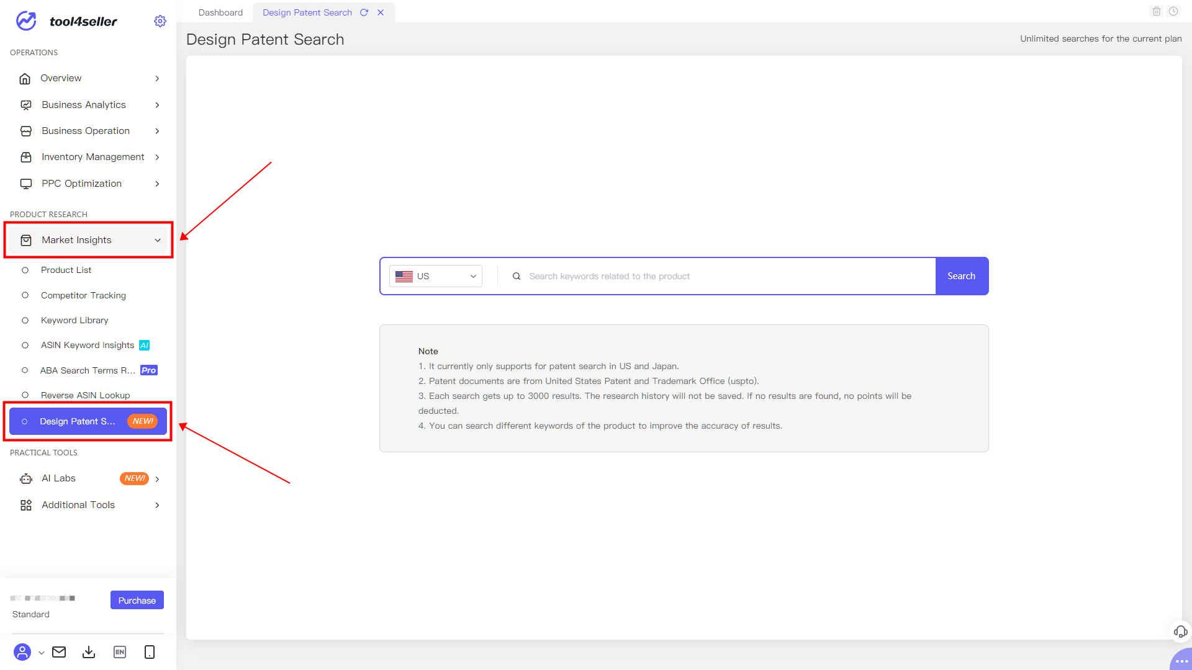Viewport: 1192px width, 670px height.
Task: Click the Inventory Management box icon
Action: click(x=26, y=157)
